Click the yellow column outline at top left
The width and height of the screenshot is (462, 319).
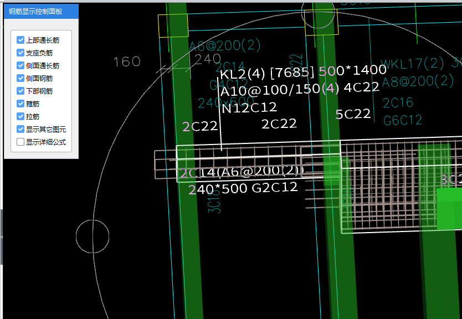pyautogui.click(x=173, y=25)
